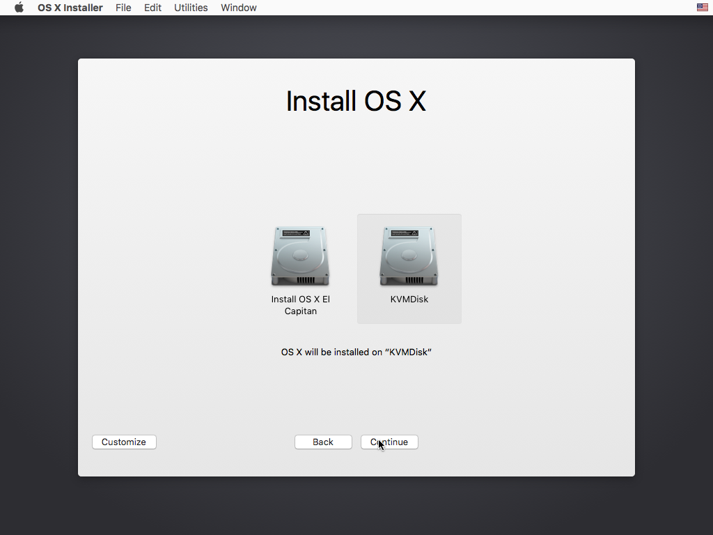Open the Customize installation options
Viewport: 713px width, 535px height.
point(124,442)
